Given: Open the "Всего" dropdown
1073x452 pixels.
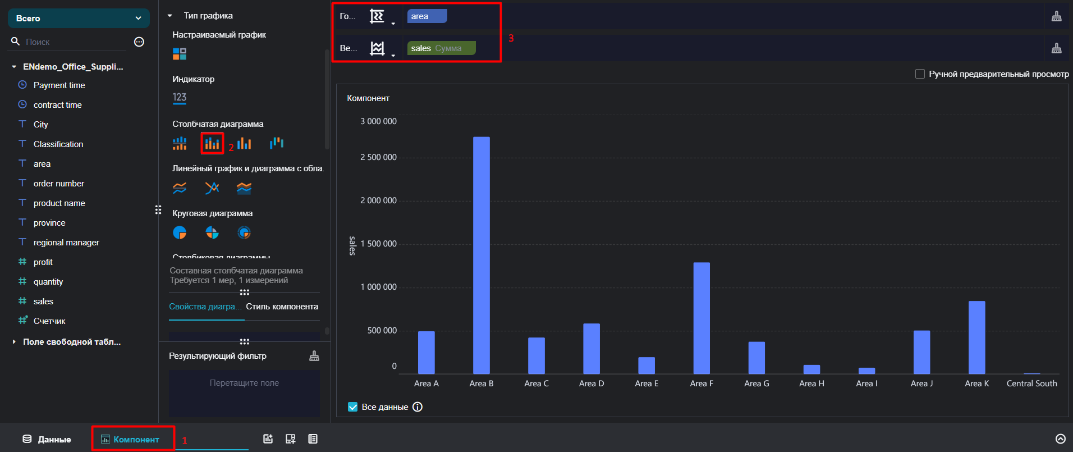Looking at the screenshot, I should click(x=79, y=18).
